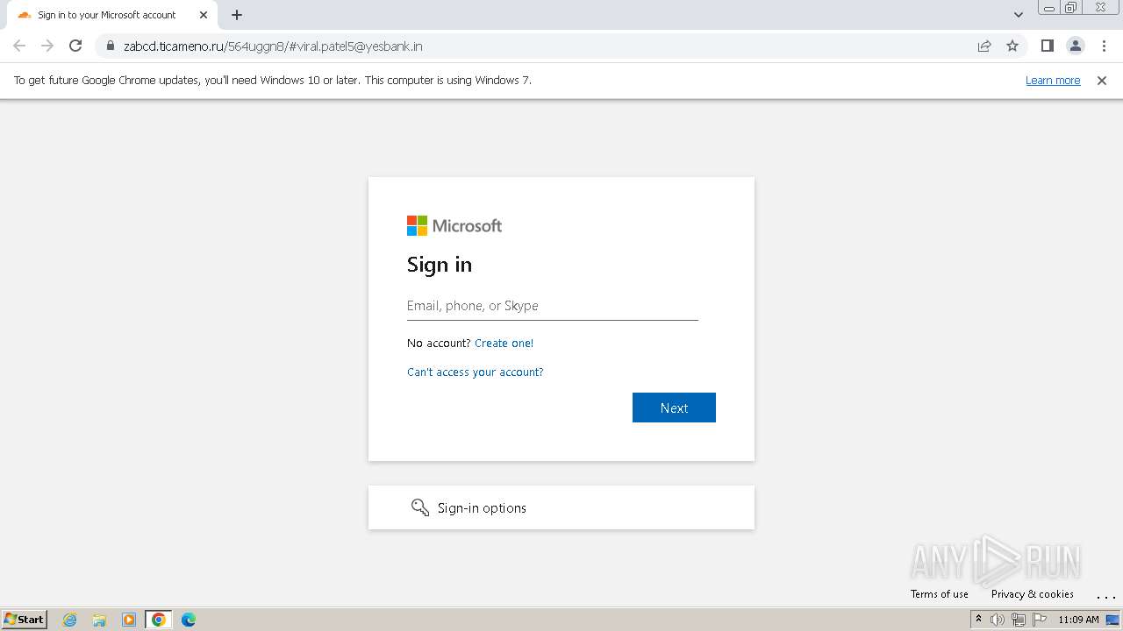This screenshot has width=1123, height=631.
Task: Click the Cloudflare favicon on the tab
Action: pyautogui.click(x=25, y=15)
